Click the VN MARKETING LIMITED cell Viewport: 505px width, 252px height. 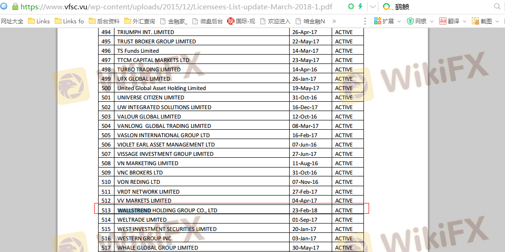point(202,163)
